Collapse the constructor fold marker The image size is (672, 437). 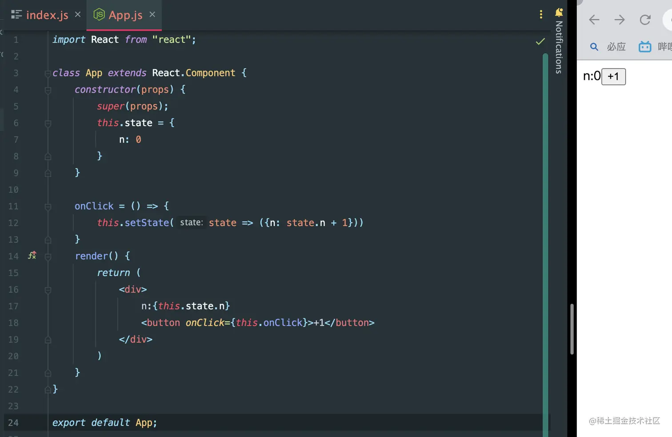[x=48, y=90]
